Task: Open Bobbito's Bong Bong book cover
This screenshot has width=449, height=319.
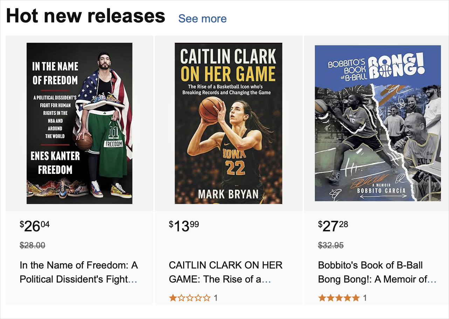Action: tap(378, 123)
